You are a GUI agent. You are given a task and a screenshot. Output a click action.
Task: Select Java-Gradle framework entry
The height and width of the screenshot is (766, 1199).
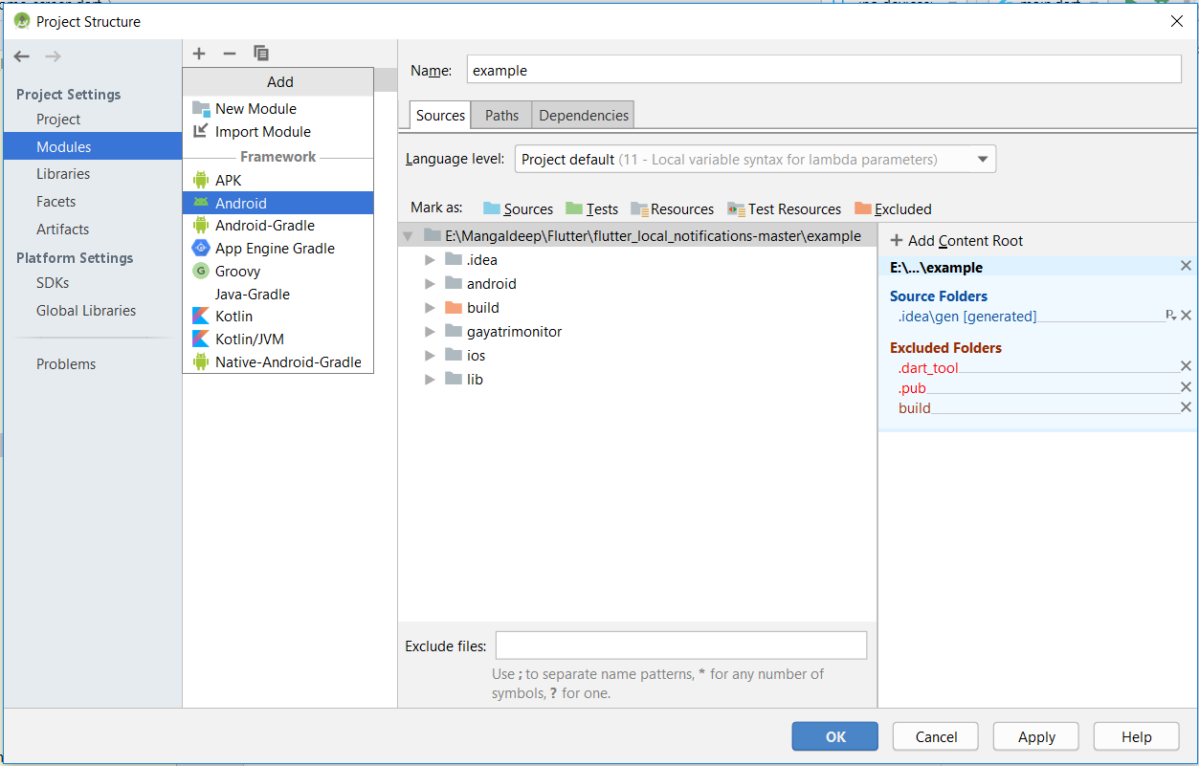278,295
